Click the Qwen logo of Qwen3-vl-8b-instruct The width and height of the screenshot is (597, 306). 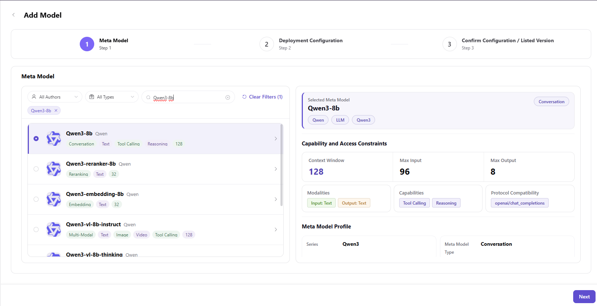point(54,229)
